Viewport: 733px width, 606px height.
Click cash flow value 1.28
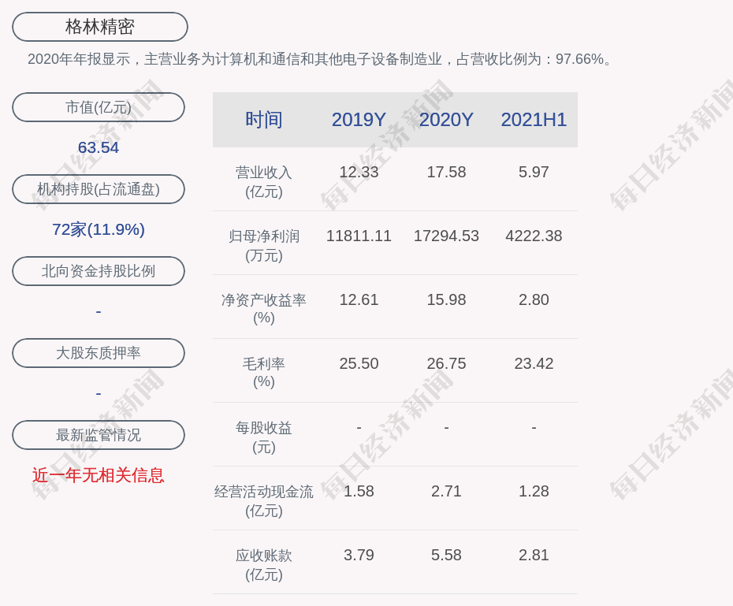(534, 491)
